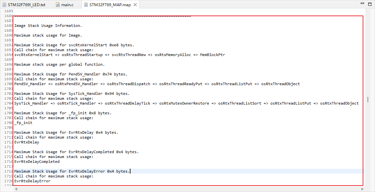
Task: Click the SysTick_Handler 0x94 bytes line
Action: tap(72, 94)
